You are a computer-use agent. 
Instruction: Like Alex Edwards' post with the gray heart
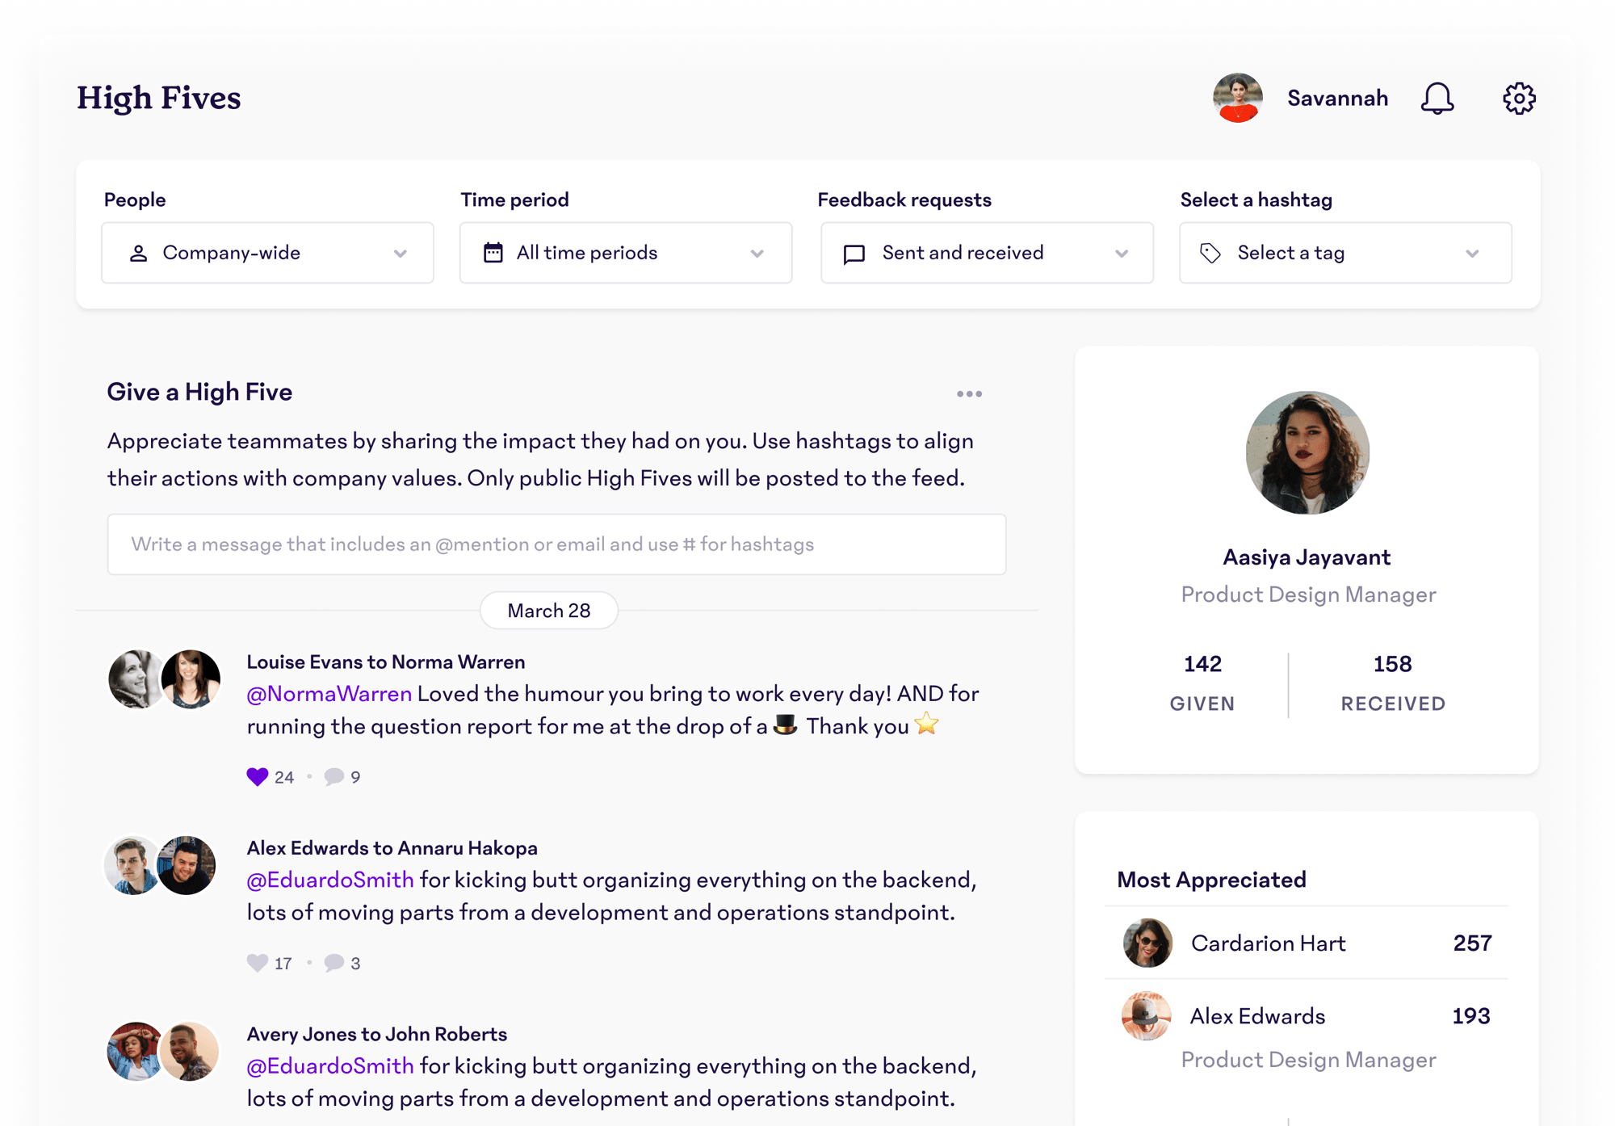click(x=257, y=963)
